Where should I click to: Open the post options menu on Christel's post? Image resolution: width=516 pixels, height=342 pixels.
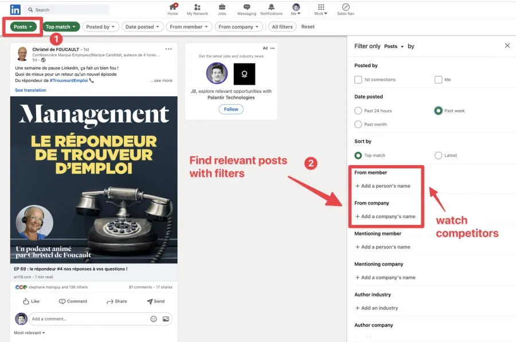point(169,49)
